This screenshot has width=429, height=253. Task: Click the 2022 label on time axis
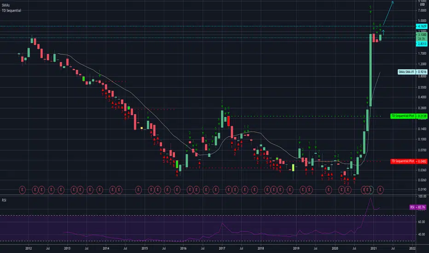pos(412,248)
